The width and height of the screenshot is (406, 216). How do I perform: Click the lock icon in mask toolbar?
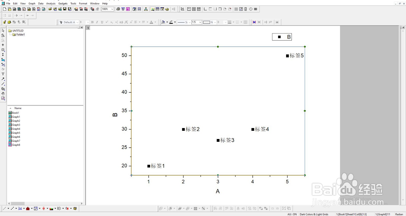coord(277,22)
